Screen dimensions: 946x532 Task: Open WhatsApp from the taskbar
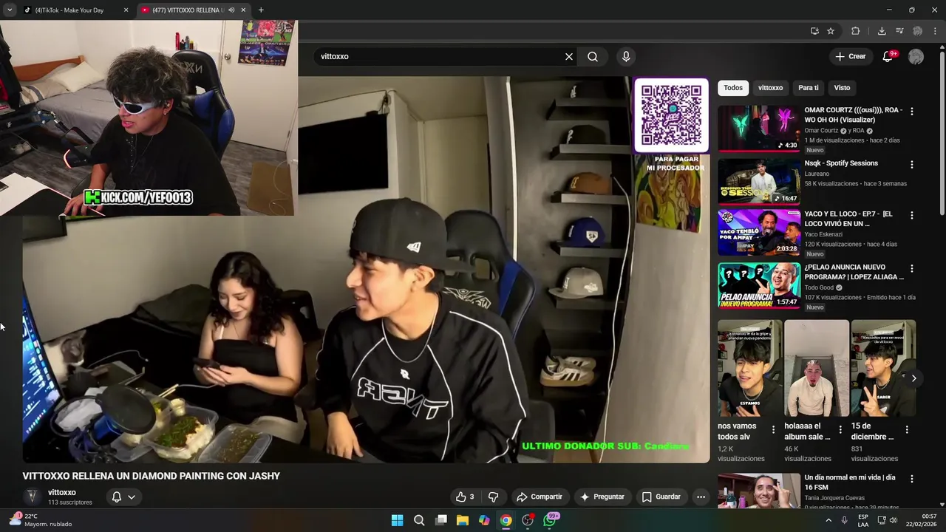click(x=550, y=520)
